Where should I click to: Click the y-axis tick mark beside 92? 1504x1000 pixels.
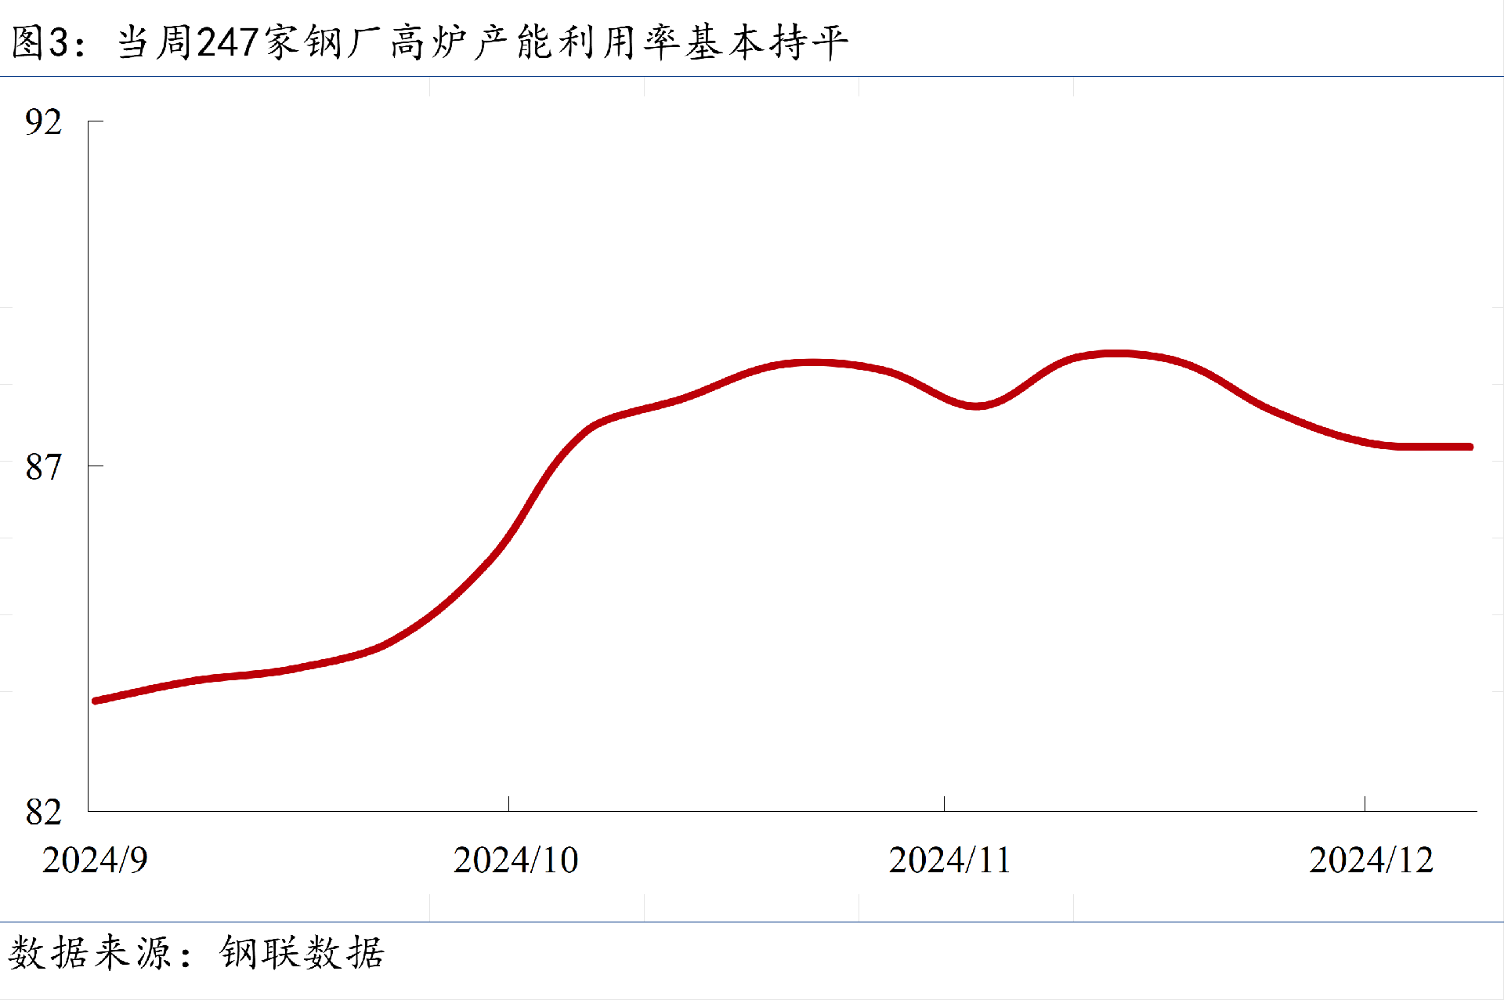coord(96,121)
